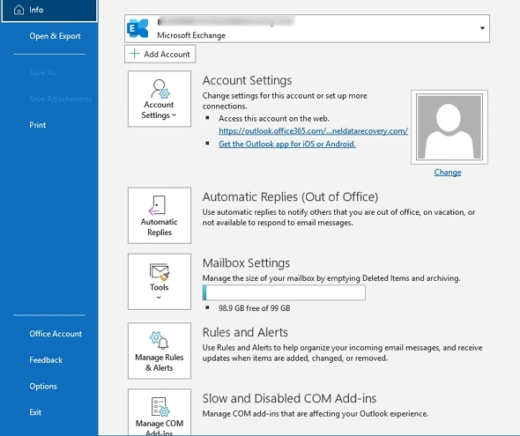
Task: Click the Rules and Alerts heading
Action: [245, 332]
